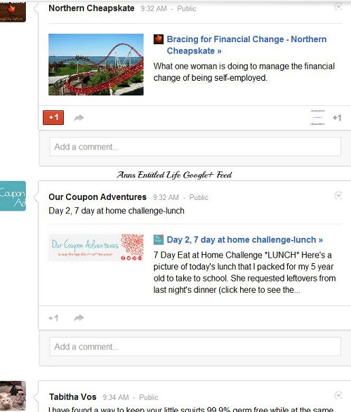Click the maple leaf favicon beside the article title
The height and width of the screenshot is (412, 351).
coord(159,39)
